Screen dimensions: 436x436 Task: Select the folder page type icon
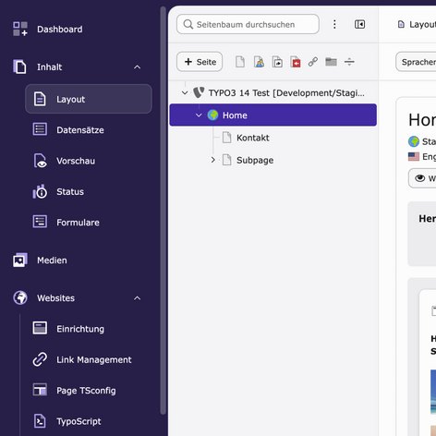click(x=331, y=62)
